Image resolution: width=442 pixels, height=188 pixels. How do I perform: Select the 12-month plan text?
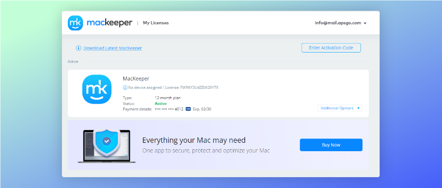coord(167,98)
